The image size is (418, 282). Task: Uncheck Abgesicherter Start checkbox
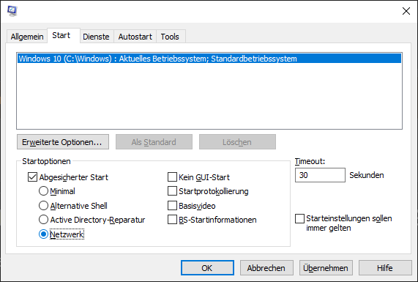(x=32, y=177)
